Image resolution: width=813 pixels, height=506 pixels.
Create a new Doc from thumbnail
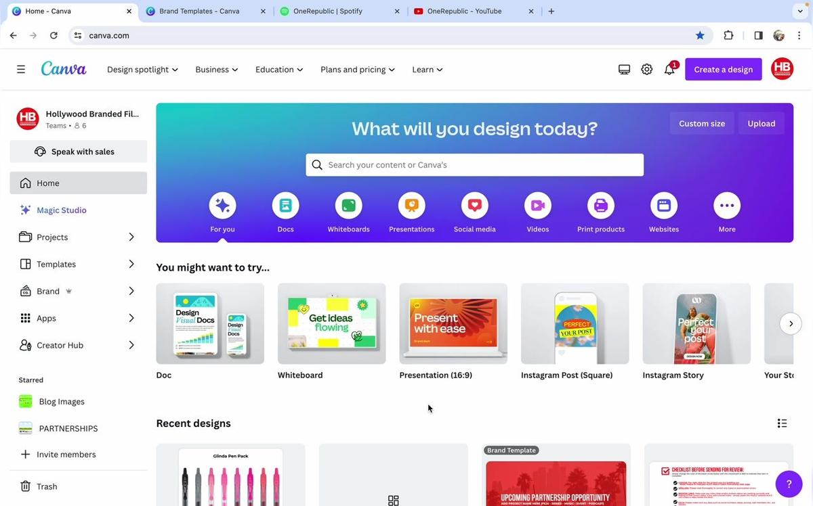click(210, 323)
